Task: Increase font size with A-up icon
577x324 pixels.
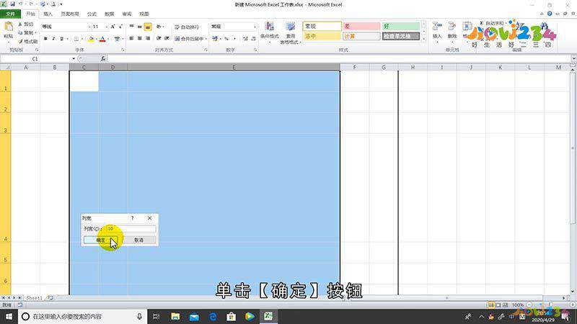Action: click(113, 27)
